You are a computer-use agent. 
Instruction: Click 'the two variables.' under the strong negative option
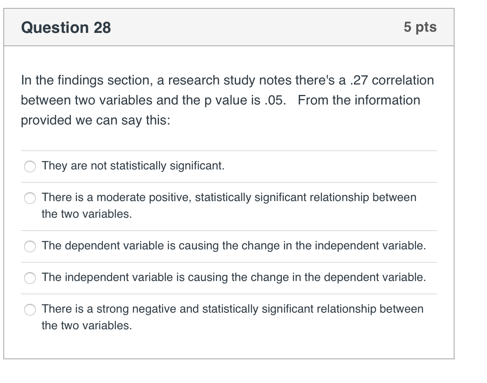point(87,326)
